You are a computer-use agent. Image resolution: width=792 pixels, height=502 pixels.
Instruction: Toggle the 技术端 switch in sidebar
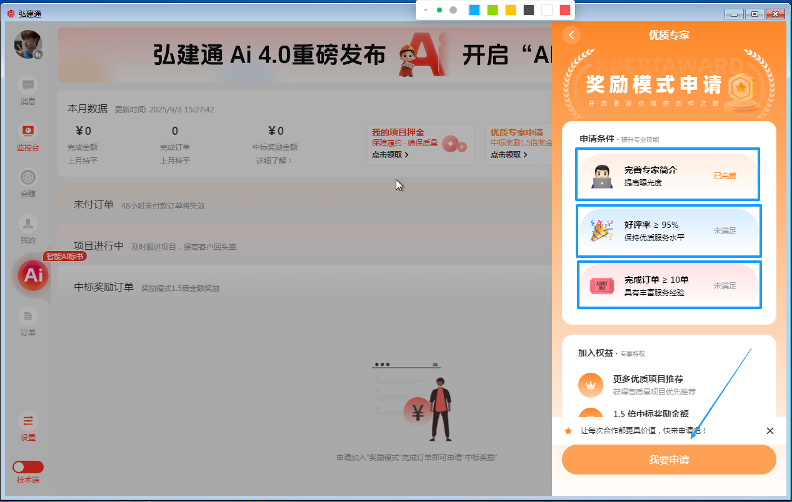pos(28,466)
